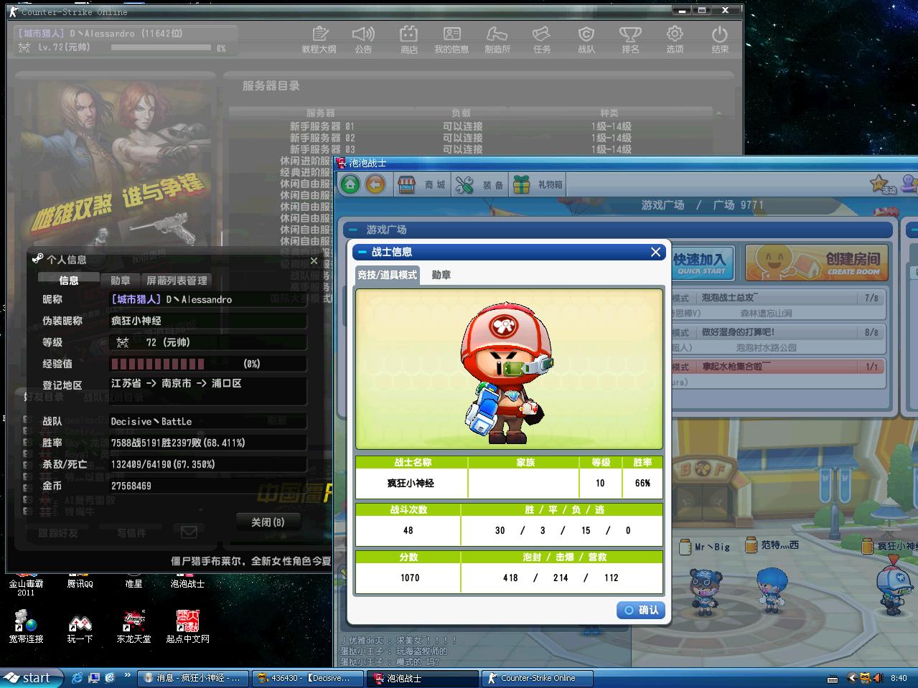Click the 经验值 experience progress bar

pyautogui.click(x=208, y=364)
